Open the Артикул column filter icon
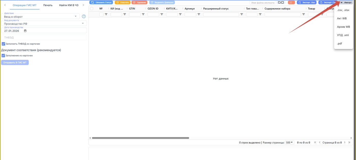The height and width of the screenshot is (160, 356). [x=199, y=14]
